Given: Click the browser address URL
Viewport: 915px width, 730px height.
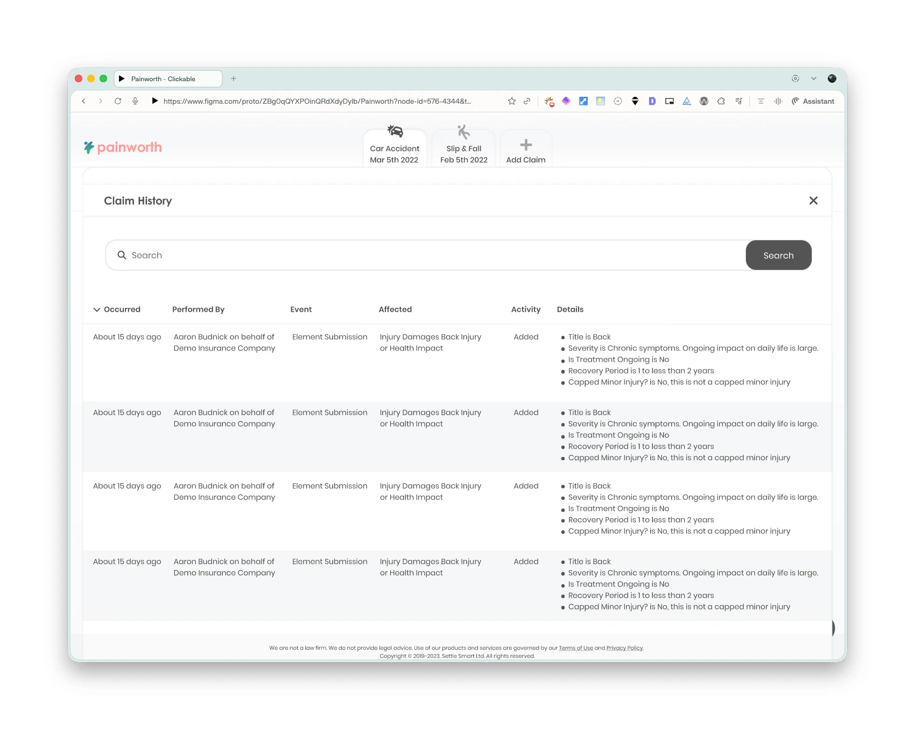Looking at the screenshot, I should 317,101.
